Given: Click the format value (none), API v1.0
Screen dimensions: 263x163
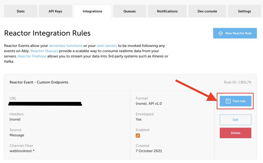Looking at the screenshot, I should [149, 103].
